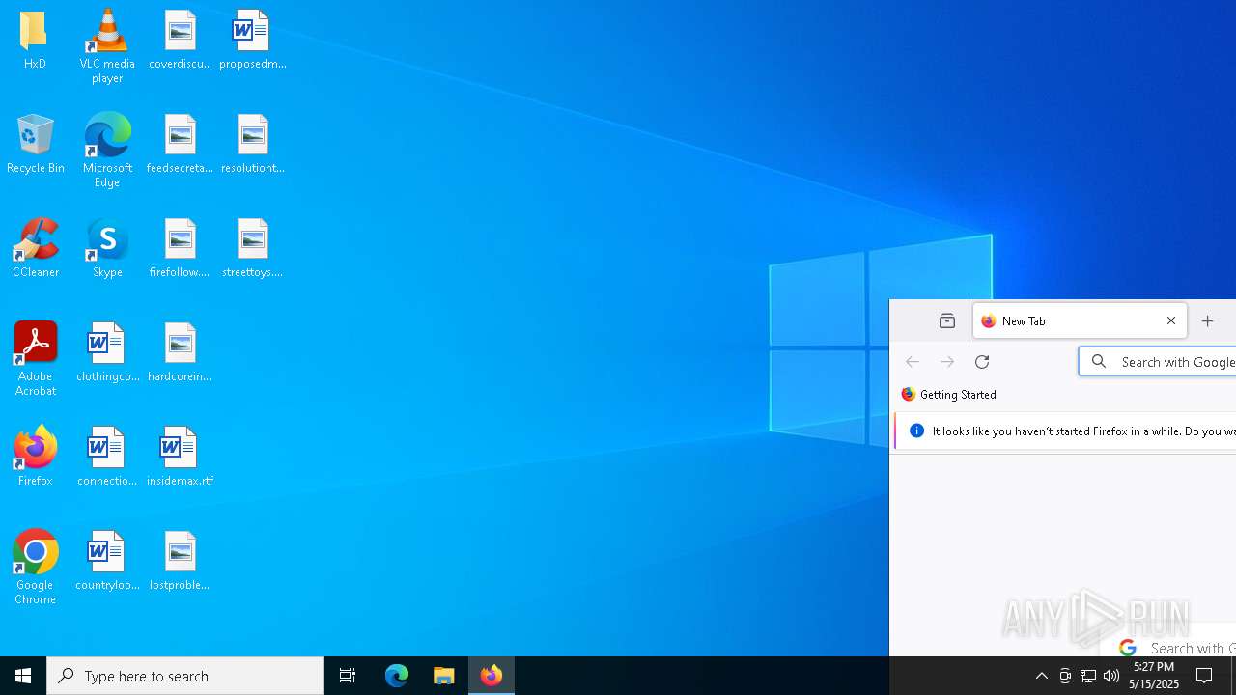The height and width of the screenshot is (695, 1236).
Task: Select the insidemax.rtf document
Action: pos(180,456)
